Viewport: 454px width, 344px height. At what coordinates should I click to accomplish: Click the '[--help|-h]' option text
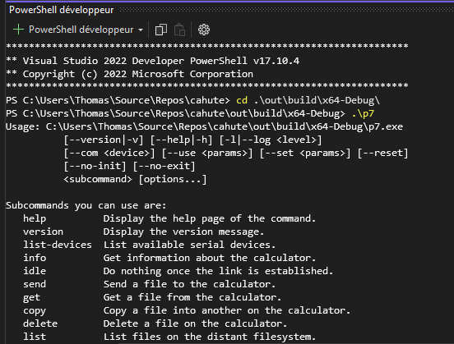[181, 140]
